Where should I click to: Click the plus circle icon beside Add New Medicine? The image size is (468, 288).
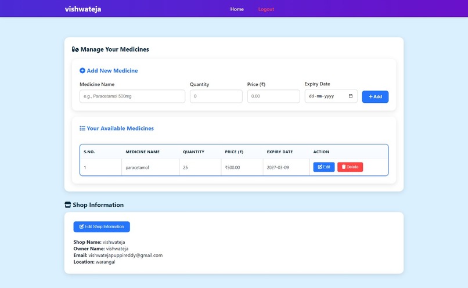[82, 70]
